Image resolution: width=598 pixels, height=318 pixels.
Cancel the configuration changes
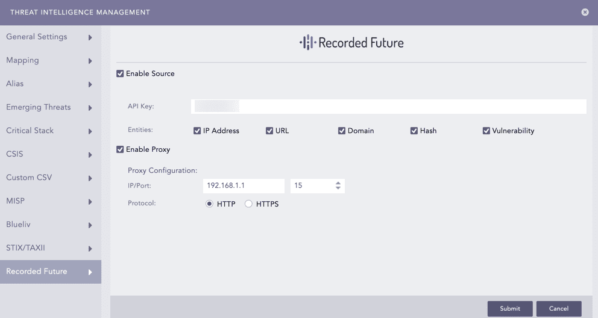558,308
